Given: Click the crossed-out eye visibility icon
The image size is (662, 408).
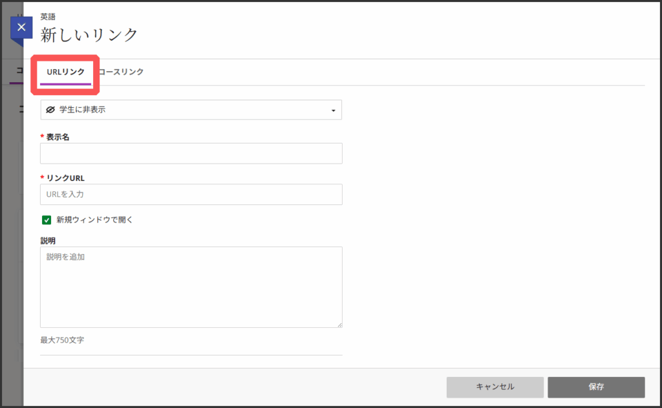Looking at the screenshot, I should click(x=50, y=110).
